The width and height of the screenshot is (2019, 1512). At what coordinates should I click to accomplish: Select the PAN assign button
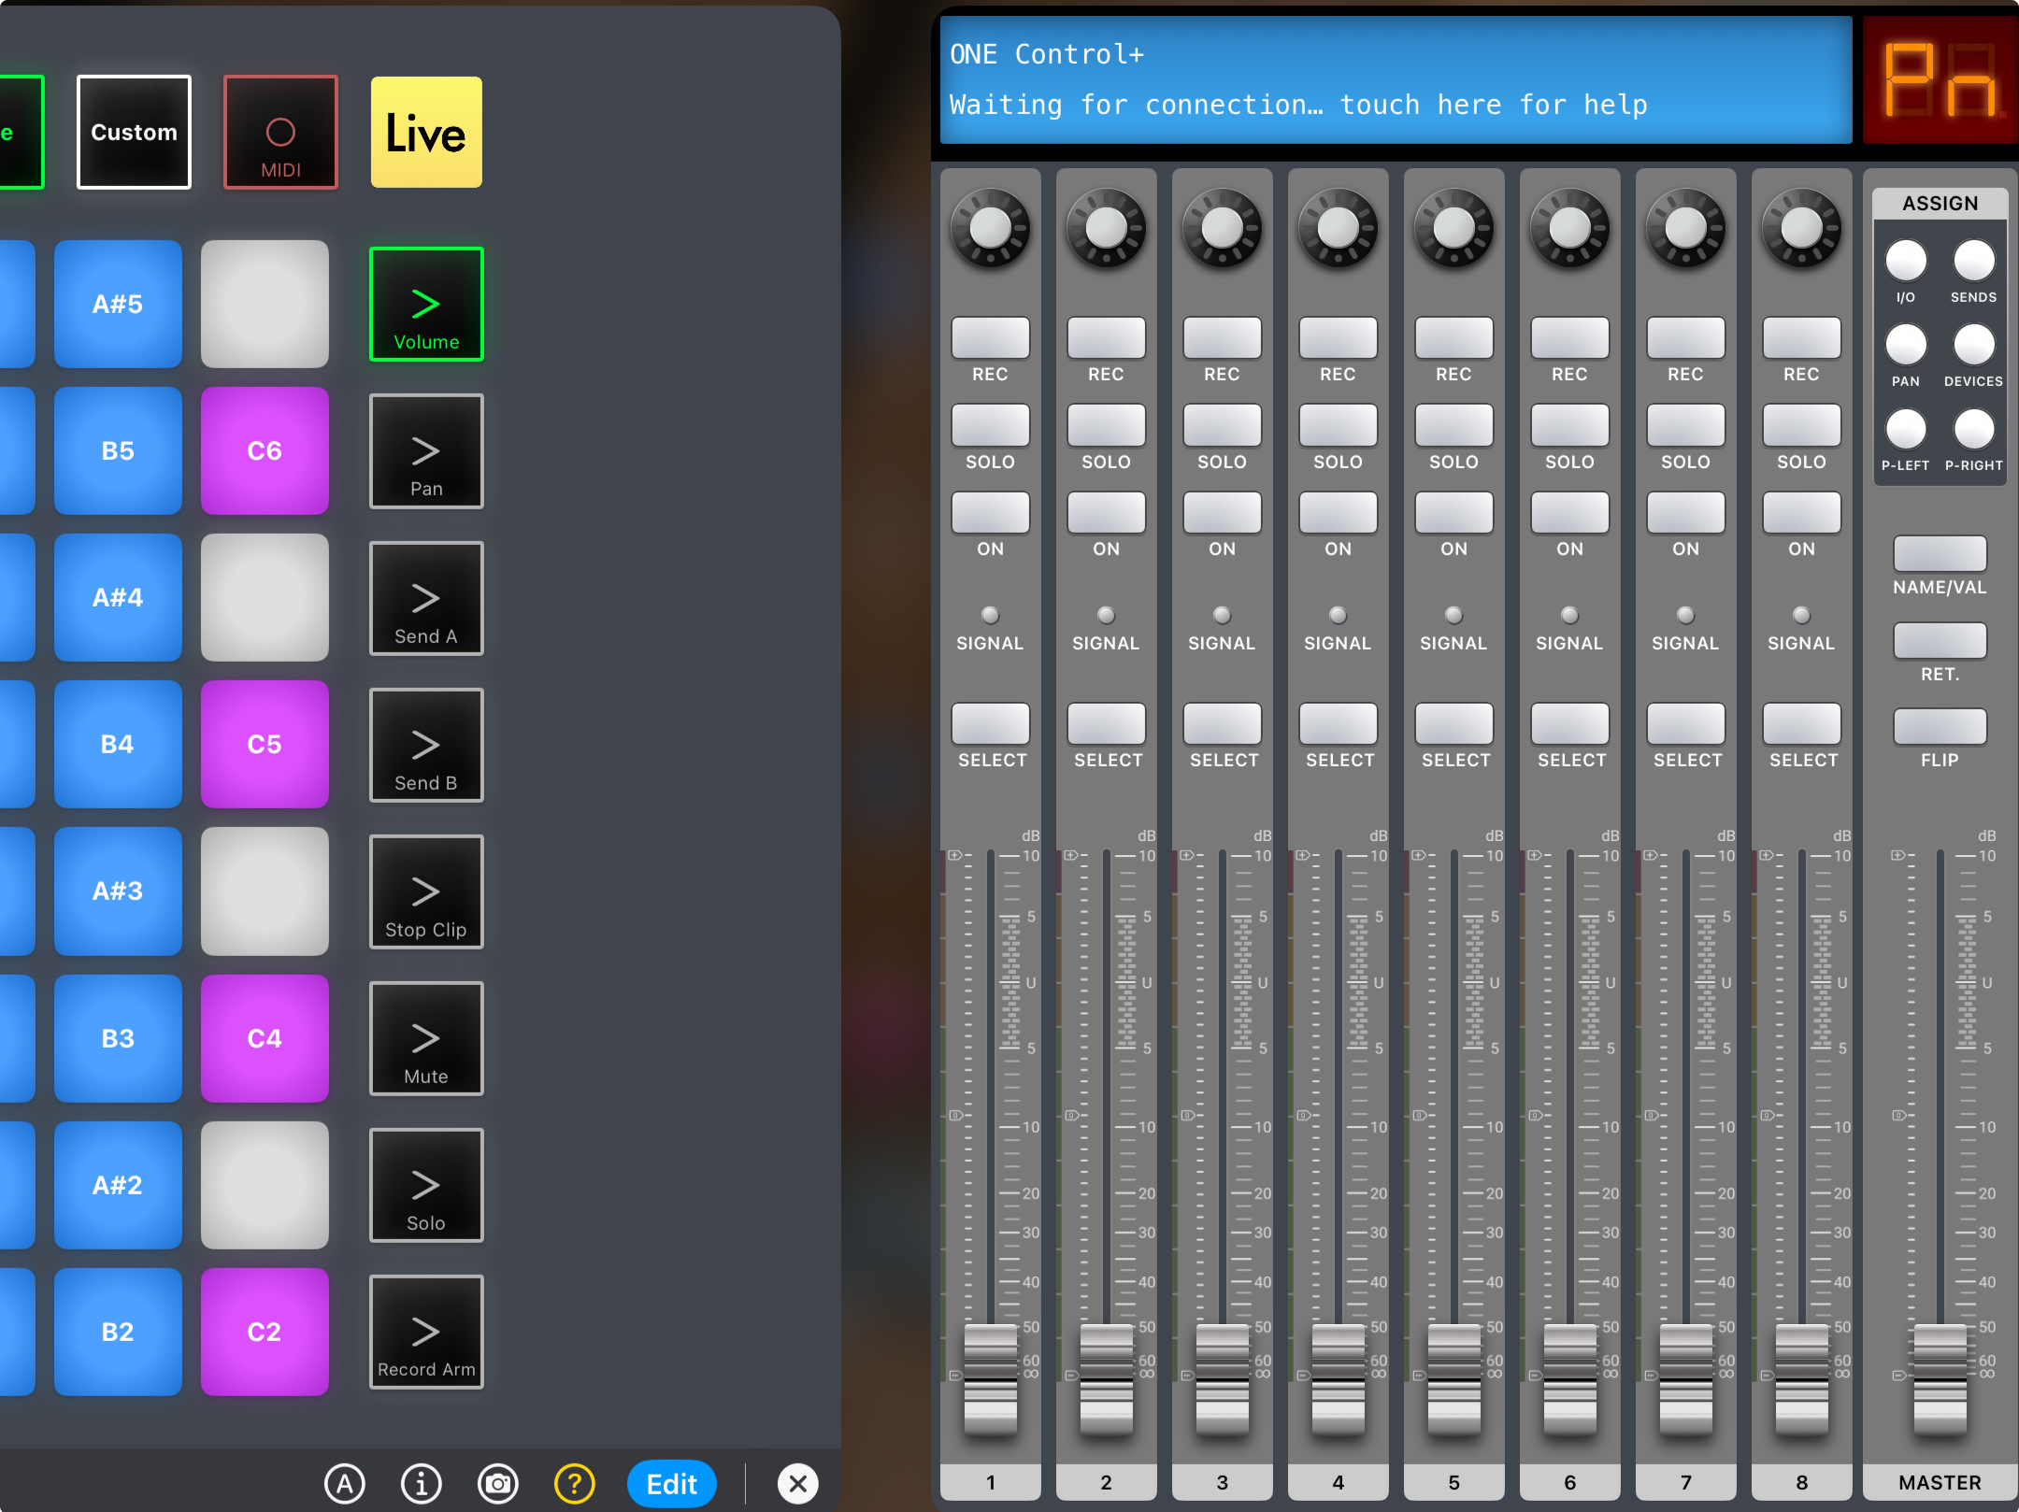1906,345
